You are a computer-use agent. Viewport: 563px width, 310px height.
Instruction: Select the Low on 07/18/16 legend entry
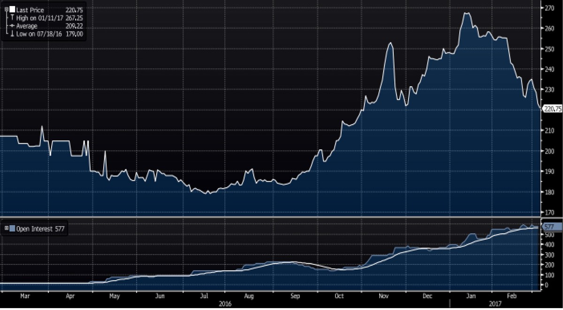click(39, 34)
